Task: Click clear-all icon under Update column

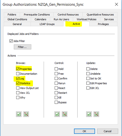Action: 96,114
